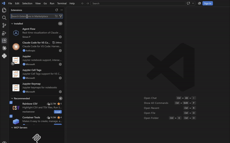230x143 pixels.
Task: Open the Go menu
Action: (45, 3)
